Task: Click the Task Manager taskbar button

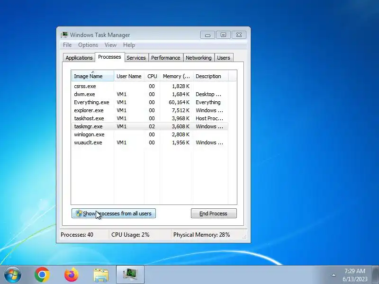Action: [130, 275]
